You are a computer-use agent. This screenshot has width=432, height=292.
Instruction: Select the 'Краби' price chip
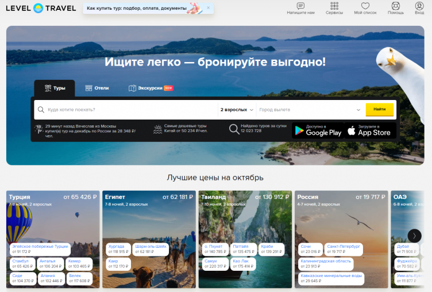[272, 249]
